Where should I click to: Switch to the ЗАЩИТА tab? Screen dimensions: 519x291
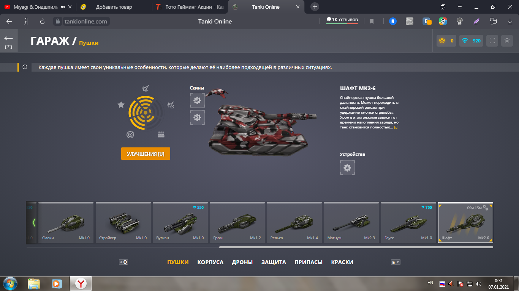click(274, 262)
